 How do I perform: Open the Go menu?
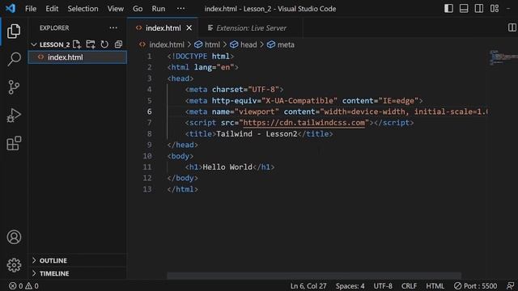(x=138, y=9)
